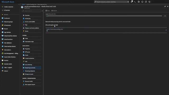Screen dimensions: 169x95
Task: Click the feedback smiley icon
Action: (x=142, y=2)
